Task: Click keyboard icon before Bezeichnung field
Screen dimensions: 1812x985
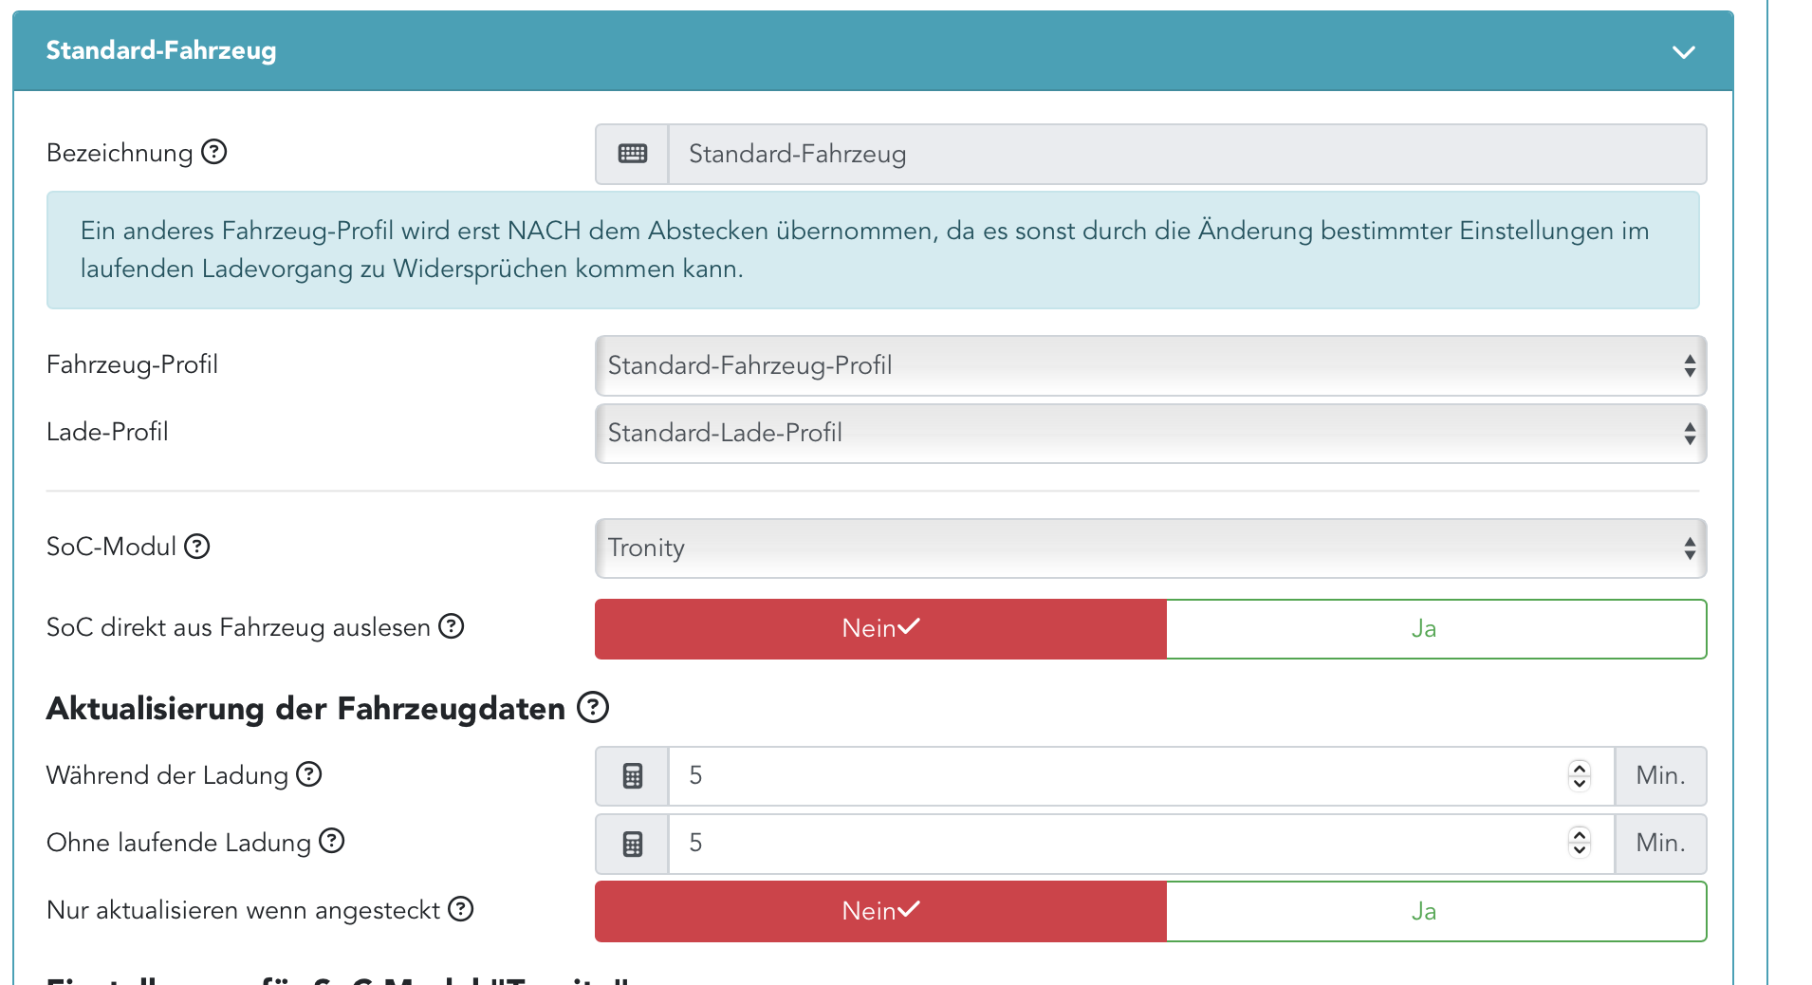Action: tap(632, 154)
